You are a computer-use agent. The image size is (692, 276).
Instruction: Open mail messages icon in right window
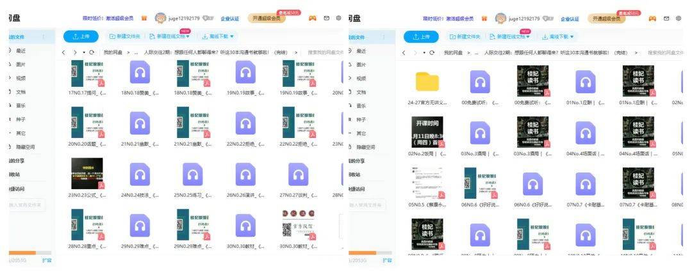(x=666, y=19)
